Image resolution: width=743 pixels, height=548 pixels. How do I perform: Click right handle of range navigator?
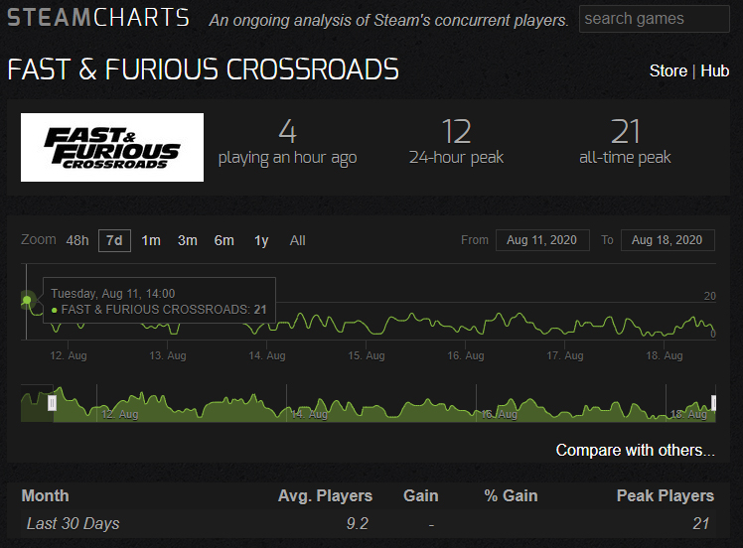pos(713,402)
